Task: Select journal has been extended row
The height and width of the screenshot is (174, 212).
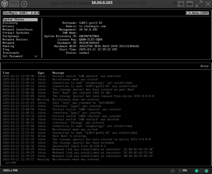Action: point(58,143)
